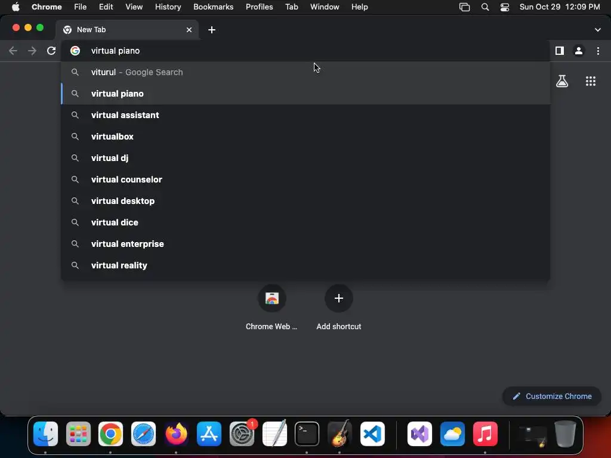This screenshot has width=611, height=458.
Task: Open the Apple menu
Action: tap(16, 7)
